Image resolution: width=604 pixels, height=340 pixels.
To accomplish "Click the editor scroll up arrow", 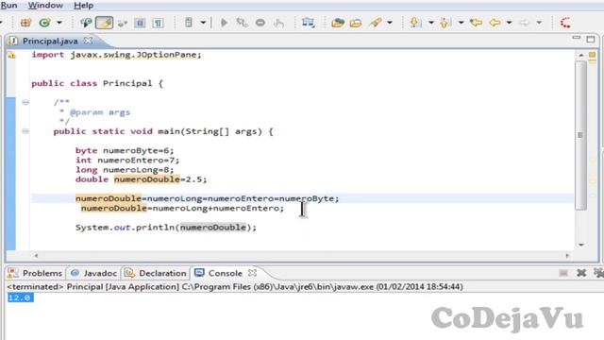I will click(581, 55).
